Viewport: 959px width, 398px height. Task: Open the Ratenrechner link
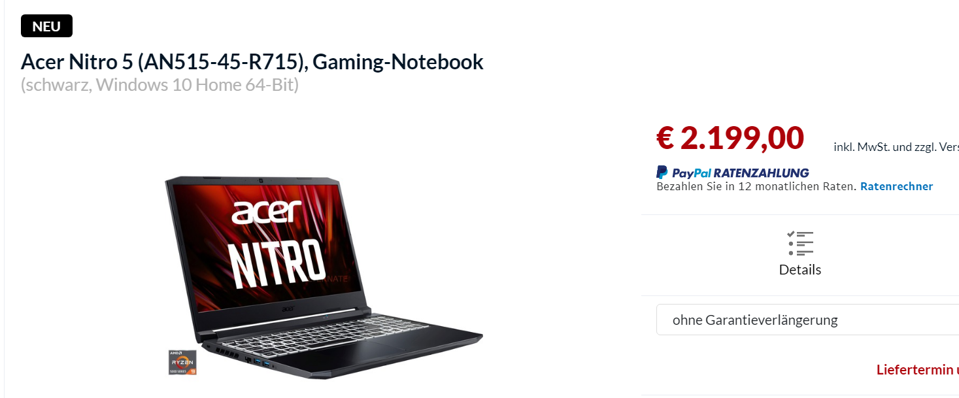[x=896, y=186]
